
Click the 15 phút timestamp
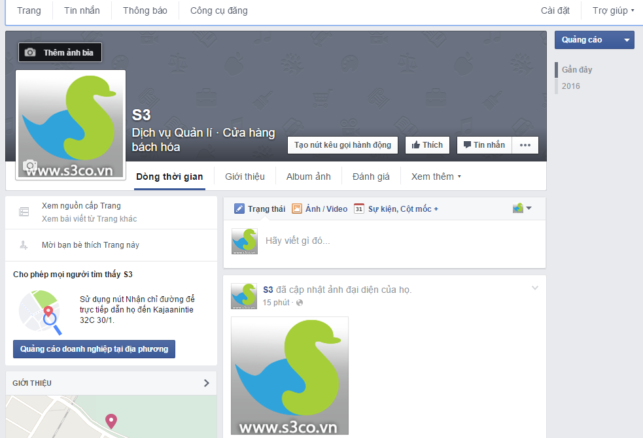point(276,303)
